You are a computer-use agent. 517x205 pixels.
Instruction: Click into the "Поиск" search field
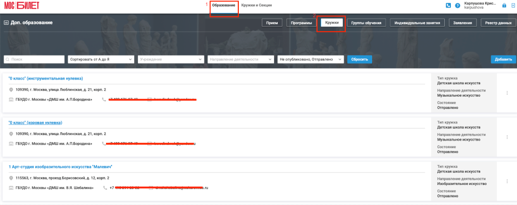coord(34,59)
